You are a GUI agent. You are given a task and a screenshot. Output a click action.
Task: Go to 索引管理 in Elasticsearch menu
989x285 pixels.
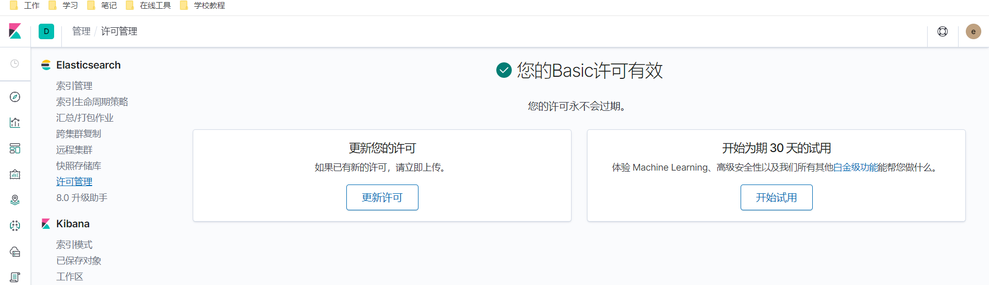(74, 86)
